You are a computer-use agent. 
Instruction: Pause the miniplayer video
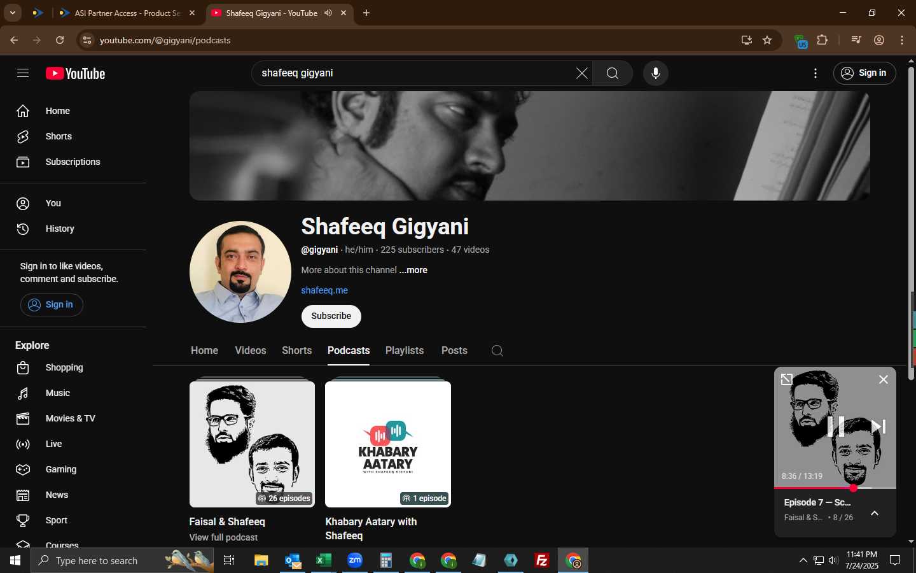(x=835, y=427)
